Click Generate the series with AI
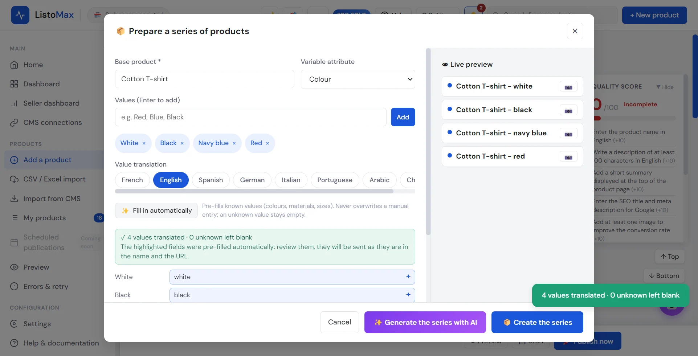Image resolution: width=698 pixels, height=356 pixels. pos(425,322)
